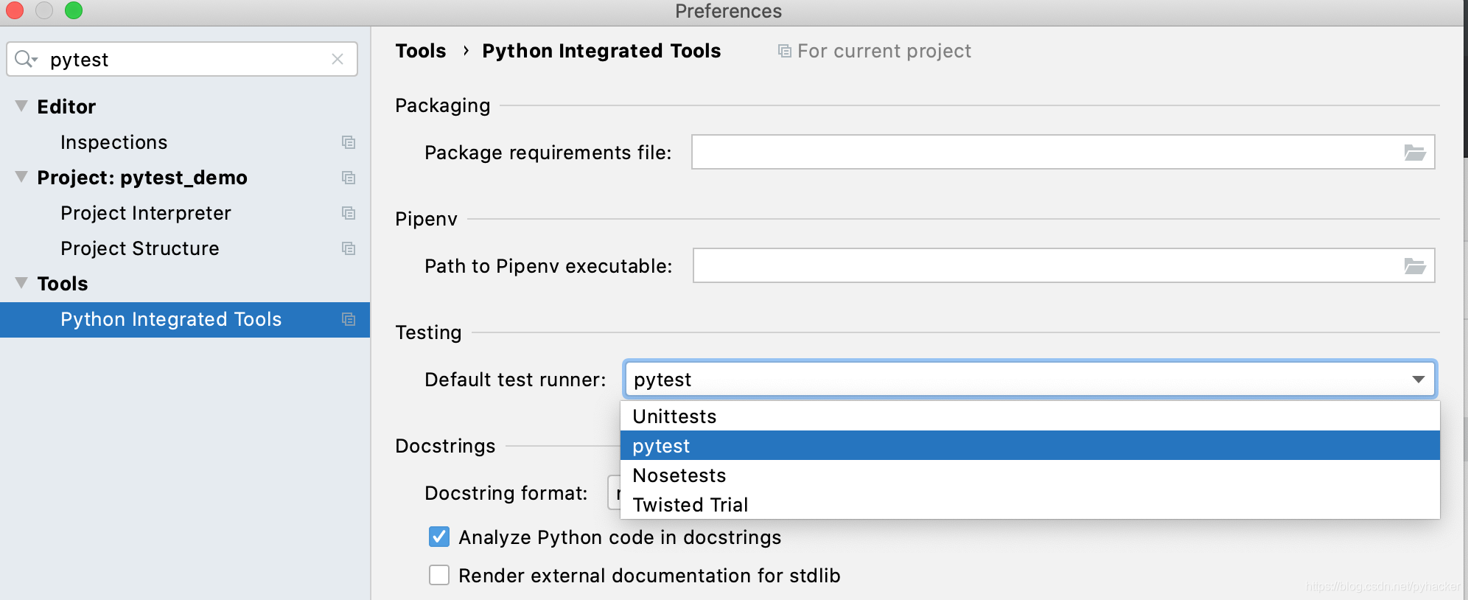This screenshot has width=1468, height=600.
Task: Collapse the Editor tree section
Action: click(21, 106)
